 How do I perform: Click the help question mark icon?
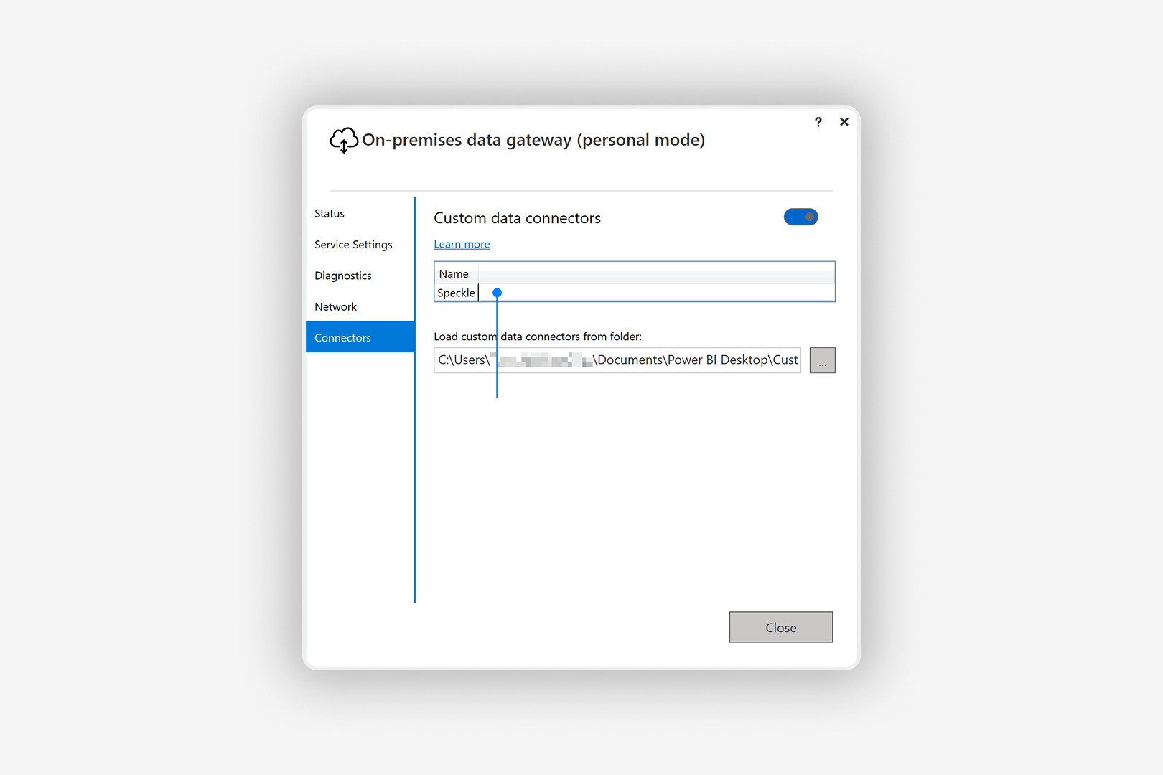pyautogui.click(x=818, y=122)
